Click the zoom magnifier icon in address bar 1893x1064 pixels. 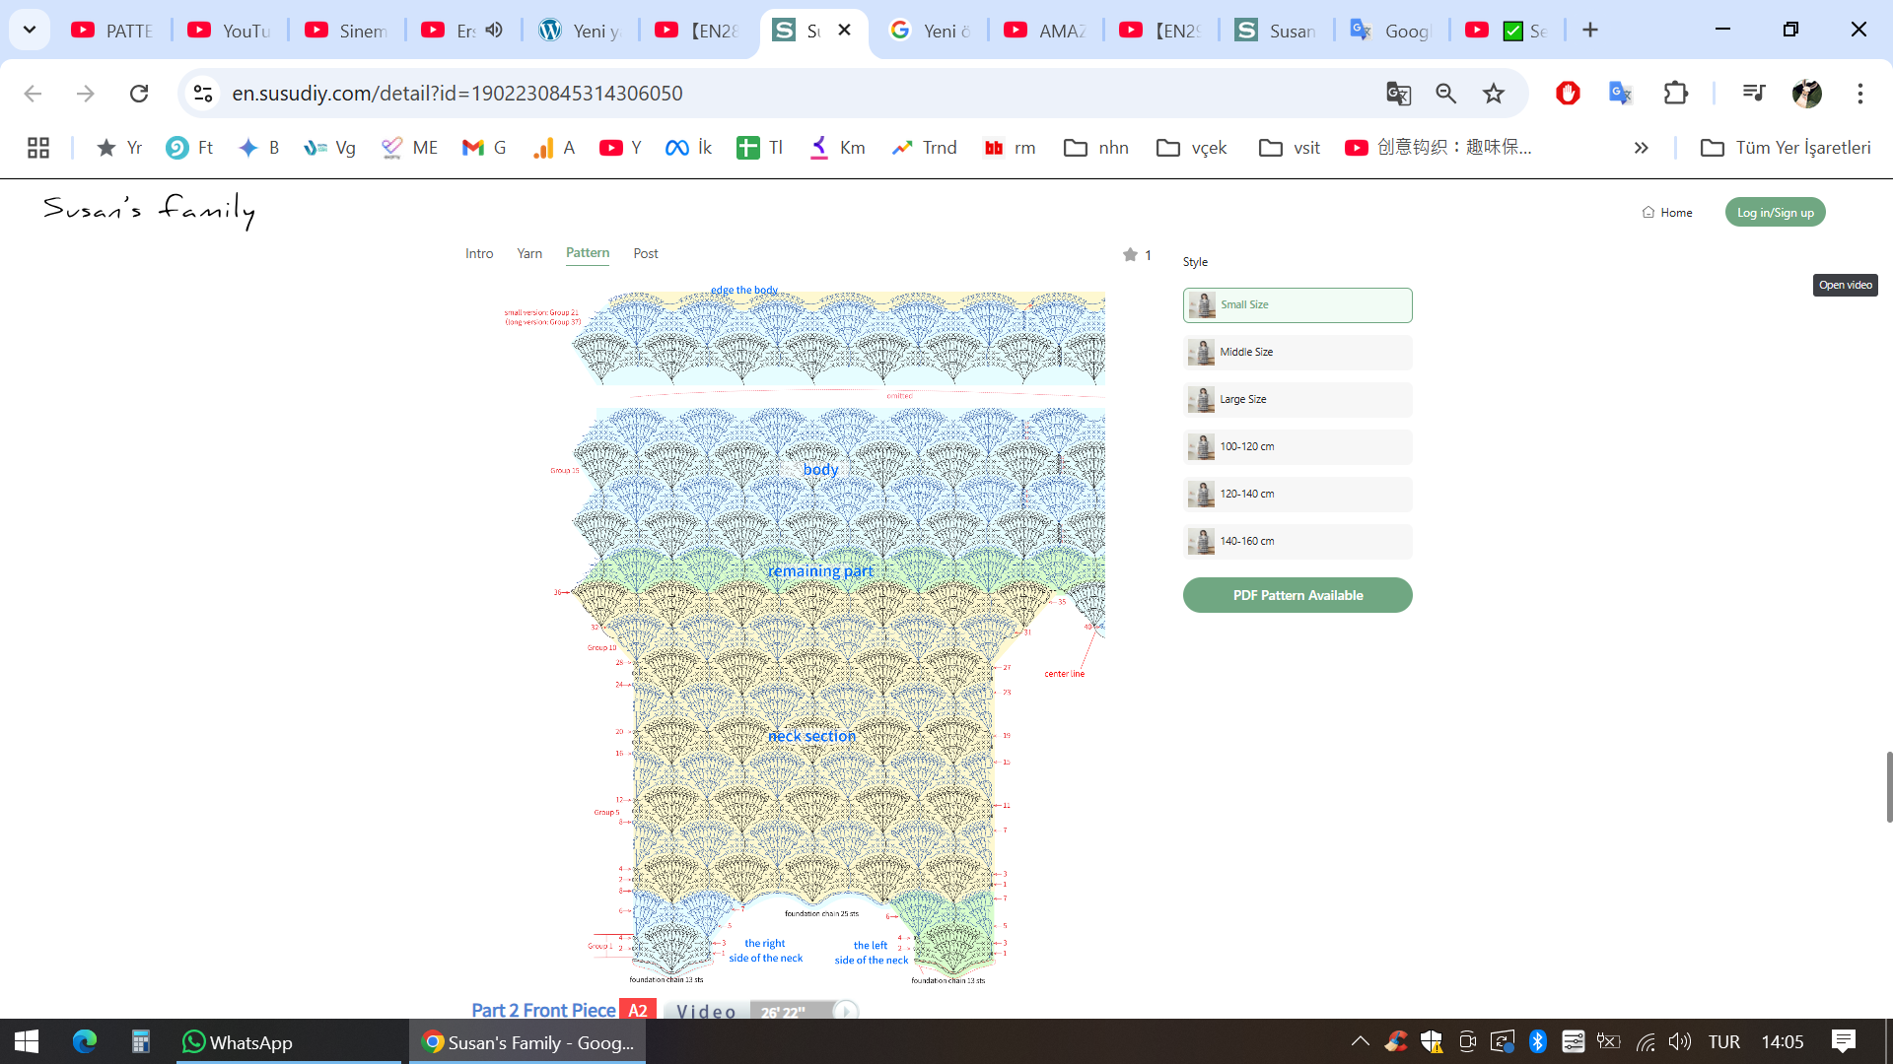coord(1445,94)
